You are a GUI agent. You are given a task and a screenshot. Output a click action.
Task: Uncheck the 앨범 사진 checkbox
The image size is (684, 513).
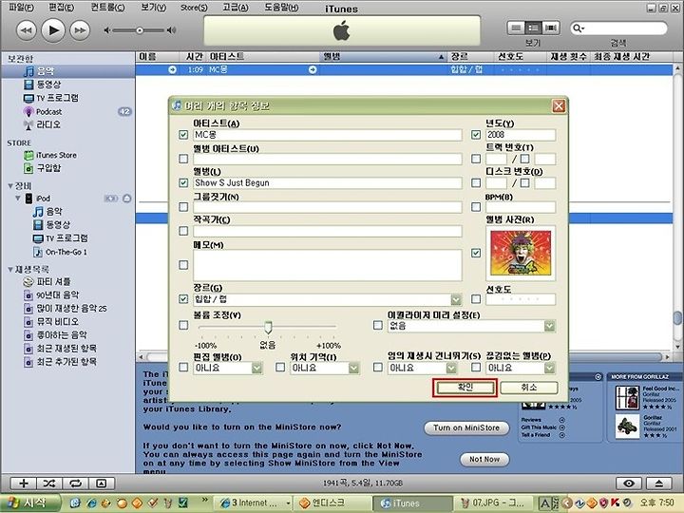(x=476, y=253)
